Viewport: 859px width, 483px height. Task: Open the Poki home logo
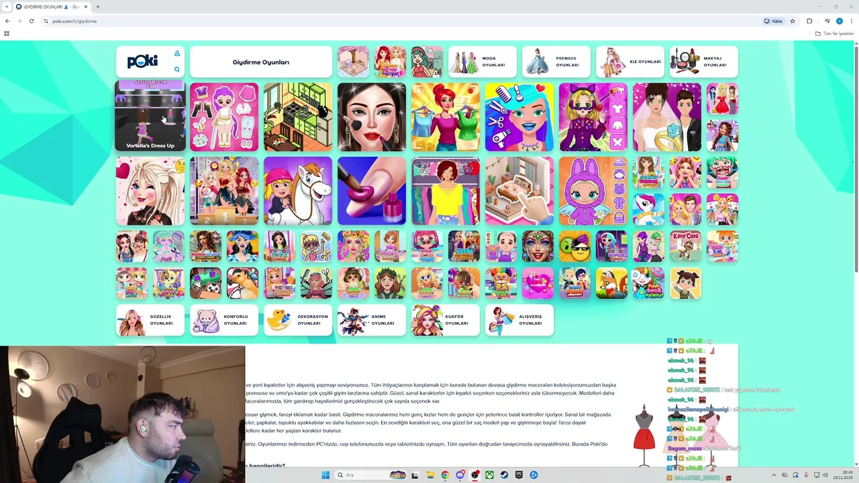pyautogui.click(x=142, y=62)
